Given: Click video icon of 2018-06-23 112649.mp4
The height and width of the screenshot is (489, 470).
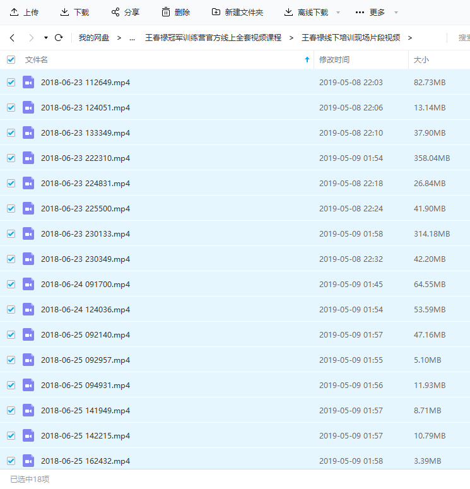Looking at the screenshot, I should pyautogui.click(x=28, y=82).
